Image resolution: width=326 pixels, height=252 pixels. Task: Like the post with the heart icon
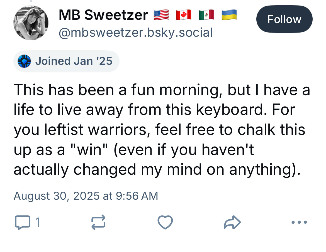(x=165, y=222)
